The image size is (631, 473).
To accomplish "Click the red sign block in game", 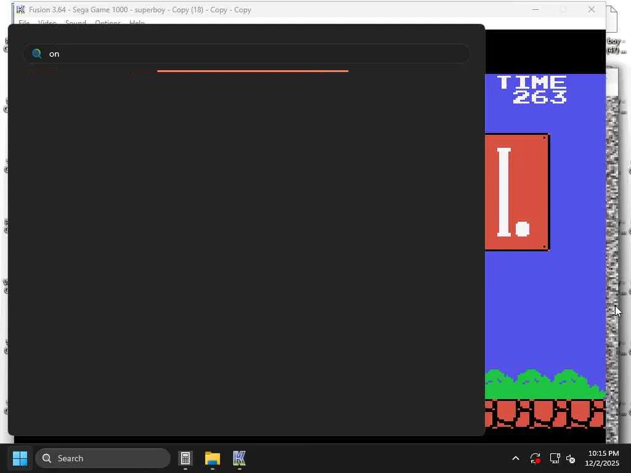I will click(x=517, y=192).
